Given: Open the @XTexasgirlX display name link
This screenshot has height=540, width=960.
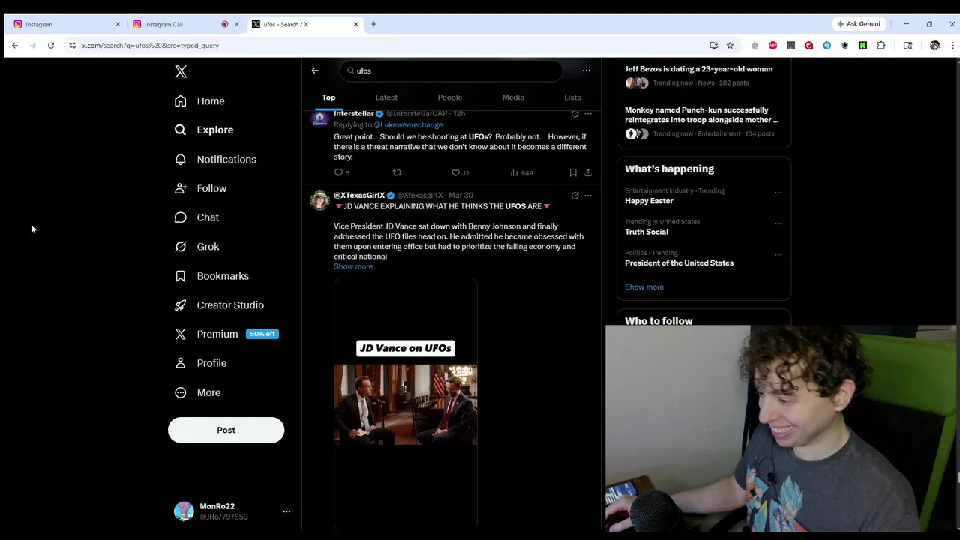Looking at the screenshot, I should [x=359, y=195].
